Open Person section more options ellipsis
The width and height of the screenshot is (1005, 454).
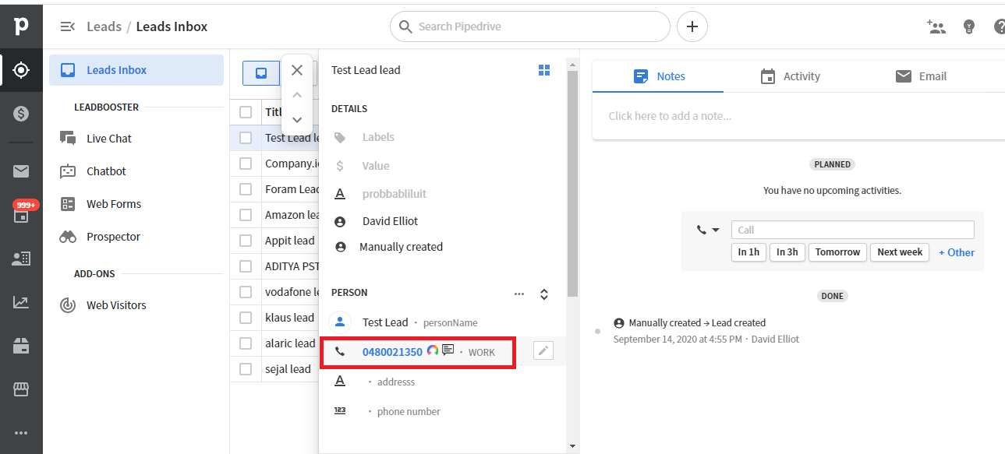tap(519, 294)
